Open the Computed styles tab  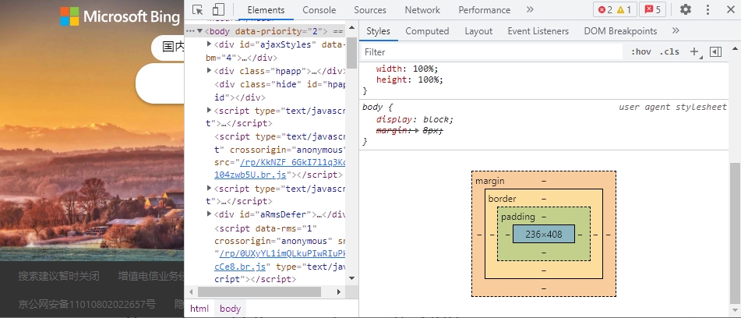tap(427, 31)
